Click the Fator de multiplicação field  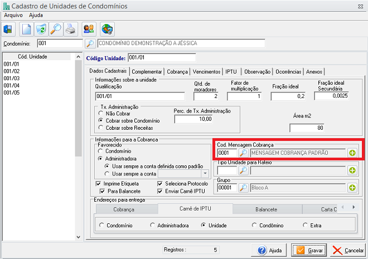[244, 96]
